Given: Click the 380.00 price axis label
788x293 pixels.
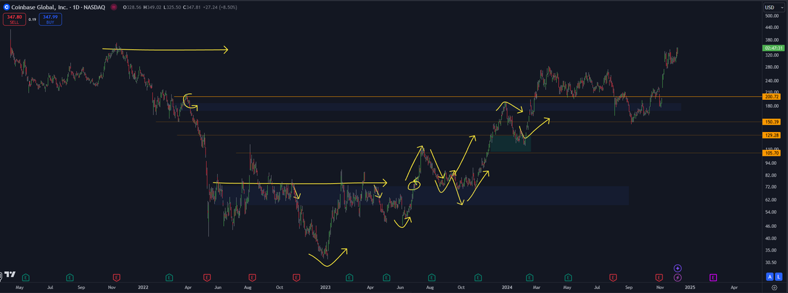Looking at the screenshot, I should 772,41.
